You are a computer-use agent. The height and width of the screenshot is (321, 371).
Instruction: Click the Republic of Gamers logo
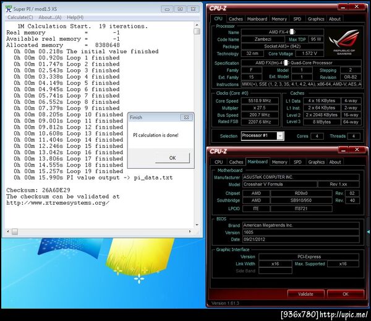pos(344,42)
